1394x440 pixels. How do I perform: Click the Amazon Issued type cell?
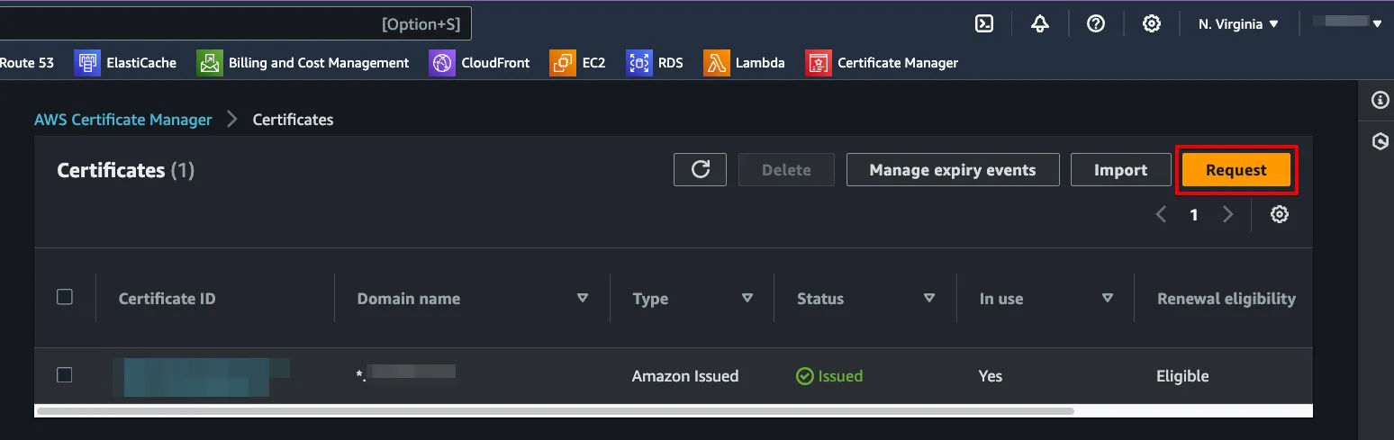(x=685, y=376)
